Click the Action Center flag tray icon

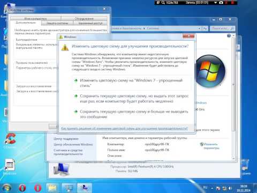[x=218, y=188]
